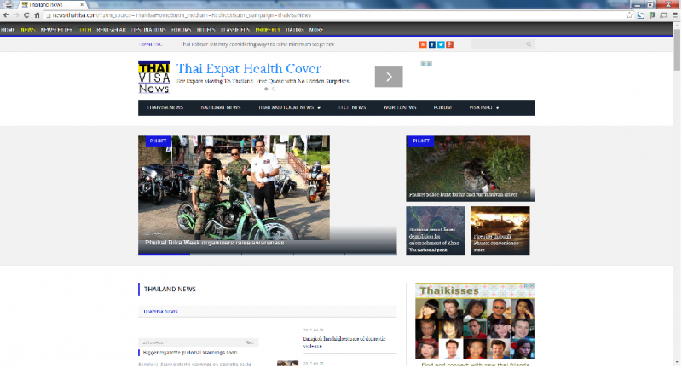
Task: Click PROPERTY in the top bar
Action: click(x=268, y=30)
